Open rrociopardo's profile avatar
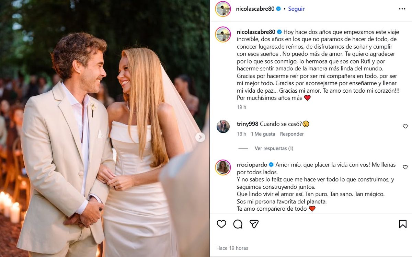This screenshot has width=412, height=257. 223,167
